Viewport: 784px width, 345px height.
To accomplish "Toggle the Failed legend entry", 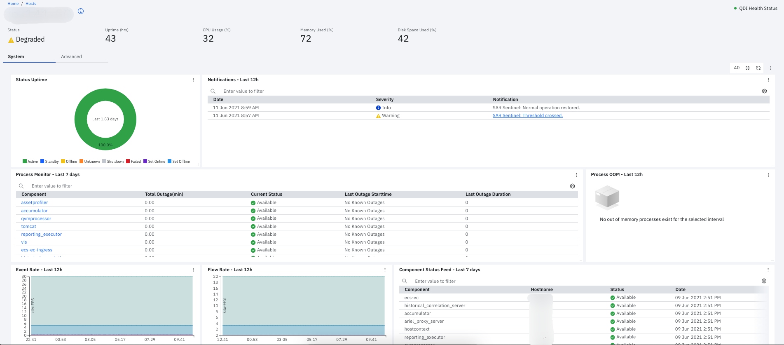I will [x=133, y=162].
